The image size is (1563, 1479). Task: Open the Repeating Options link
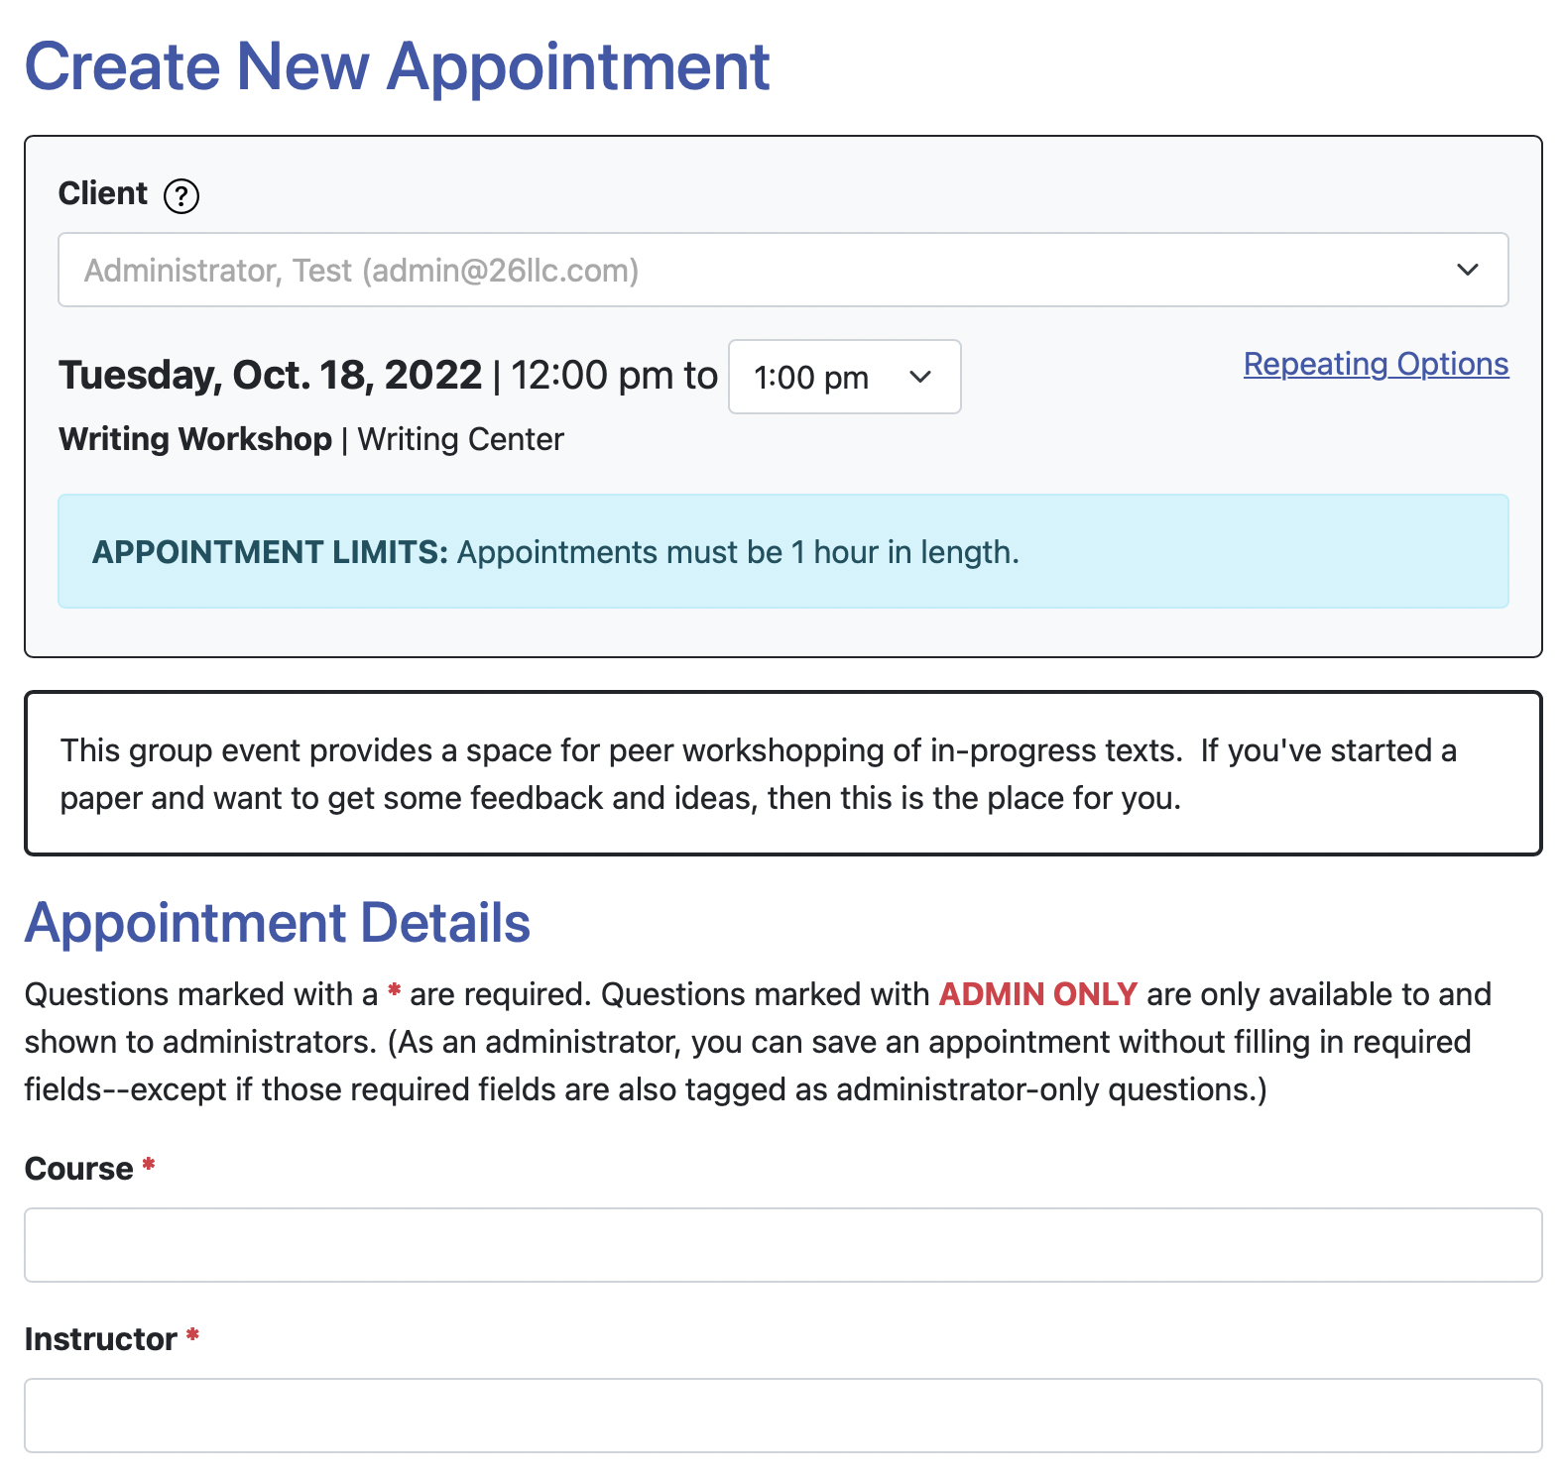1375,365
